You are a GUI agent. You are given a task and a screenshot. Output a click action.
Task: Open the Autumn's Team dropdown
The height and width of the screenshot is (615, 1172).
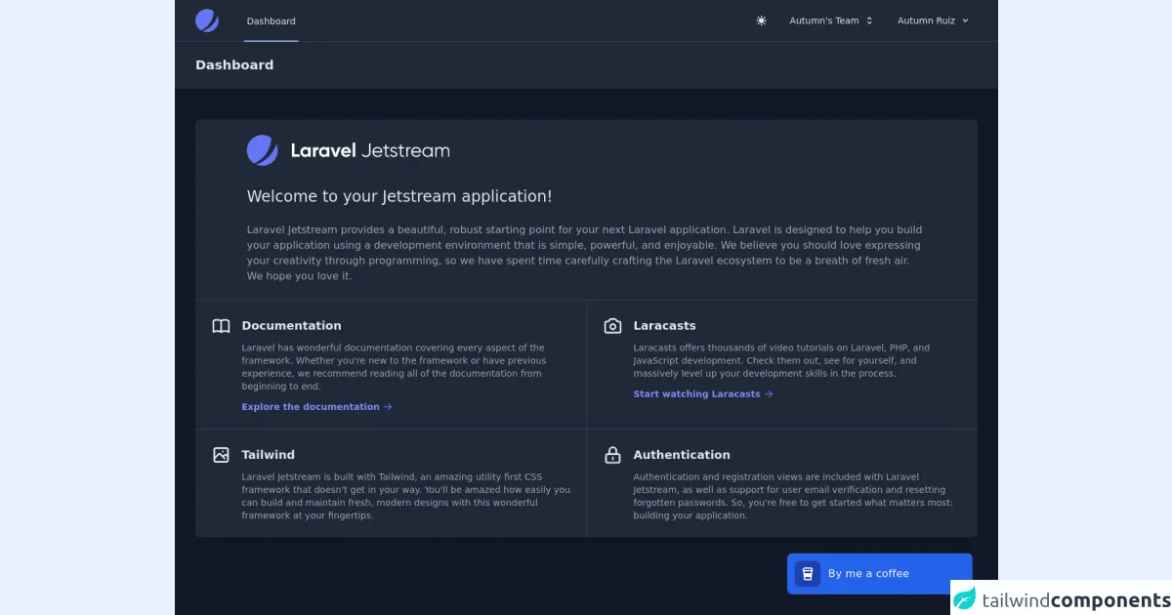830,20
